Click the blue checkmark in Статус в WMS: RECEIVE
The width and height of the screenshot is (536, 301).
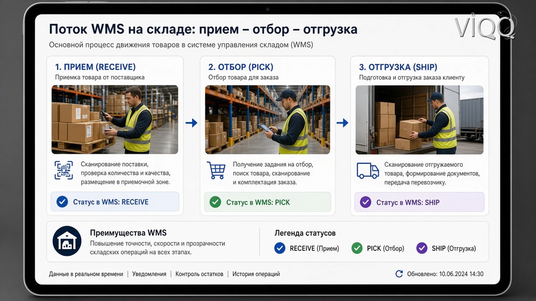click(x=62, y=202)
